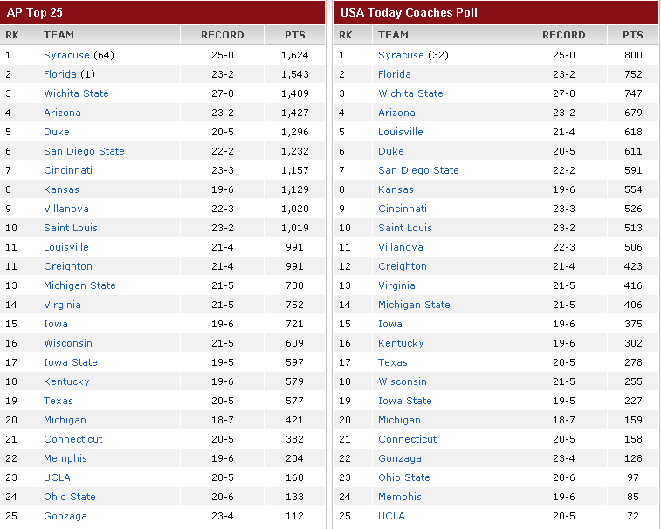Open Kentucky link in Coaches Poll
The image size is (661, 529).
tap(401, 343)
